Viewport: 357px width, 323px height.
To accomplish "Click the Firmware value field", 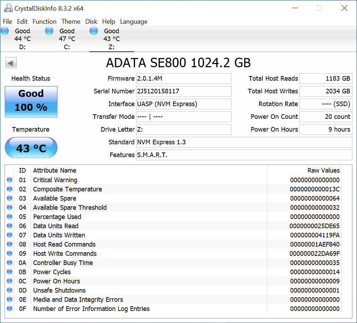I will tap(183, 79).
